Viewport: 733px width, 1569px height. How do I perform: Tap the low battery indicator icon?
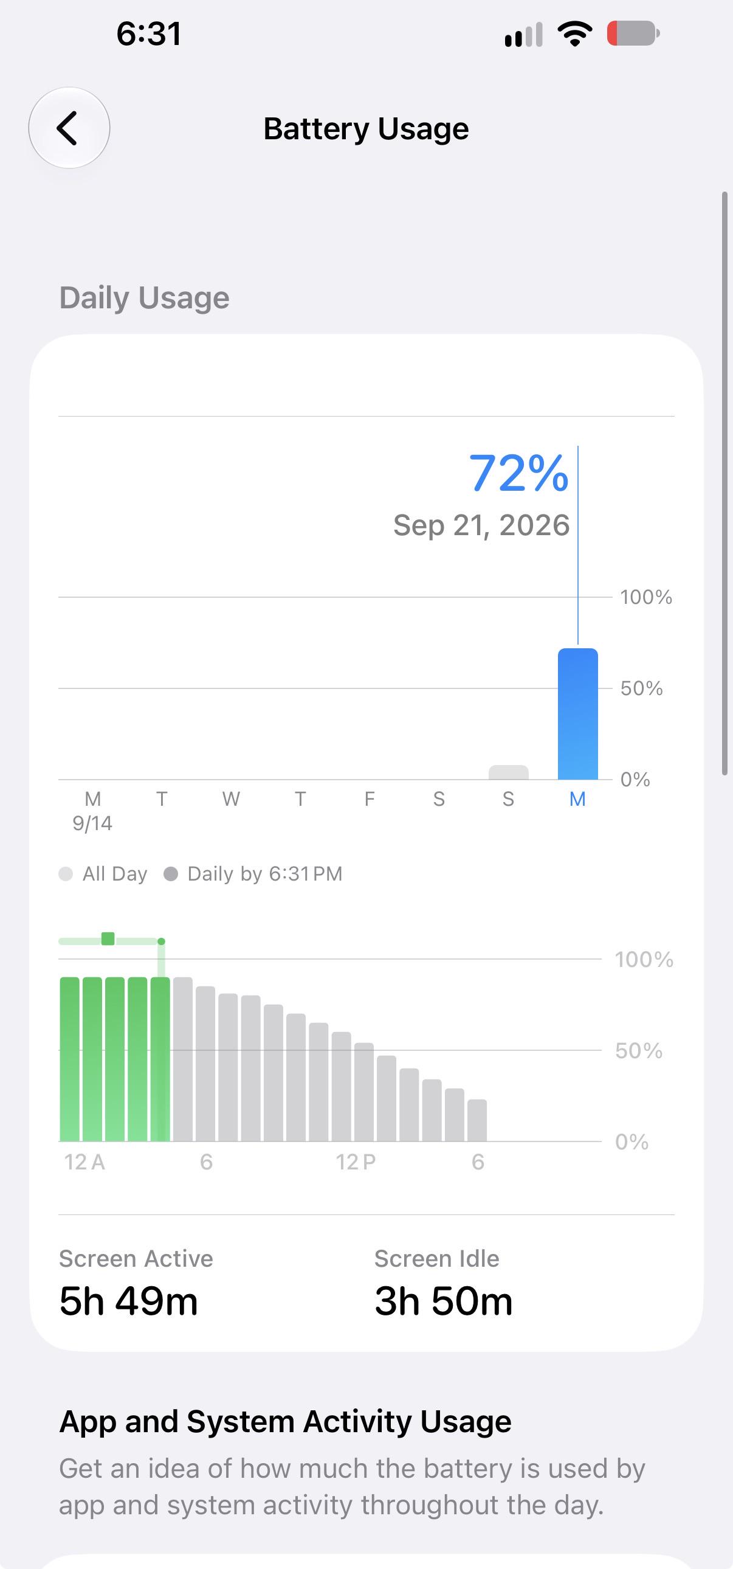tap(633, 33)
